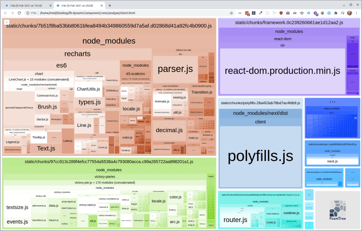The image size is (362, 231).
Task: Click the dark S extension icon
Action: (254, 13)
